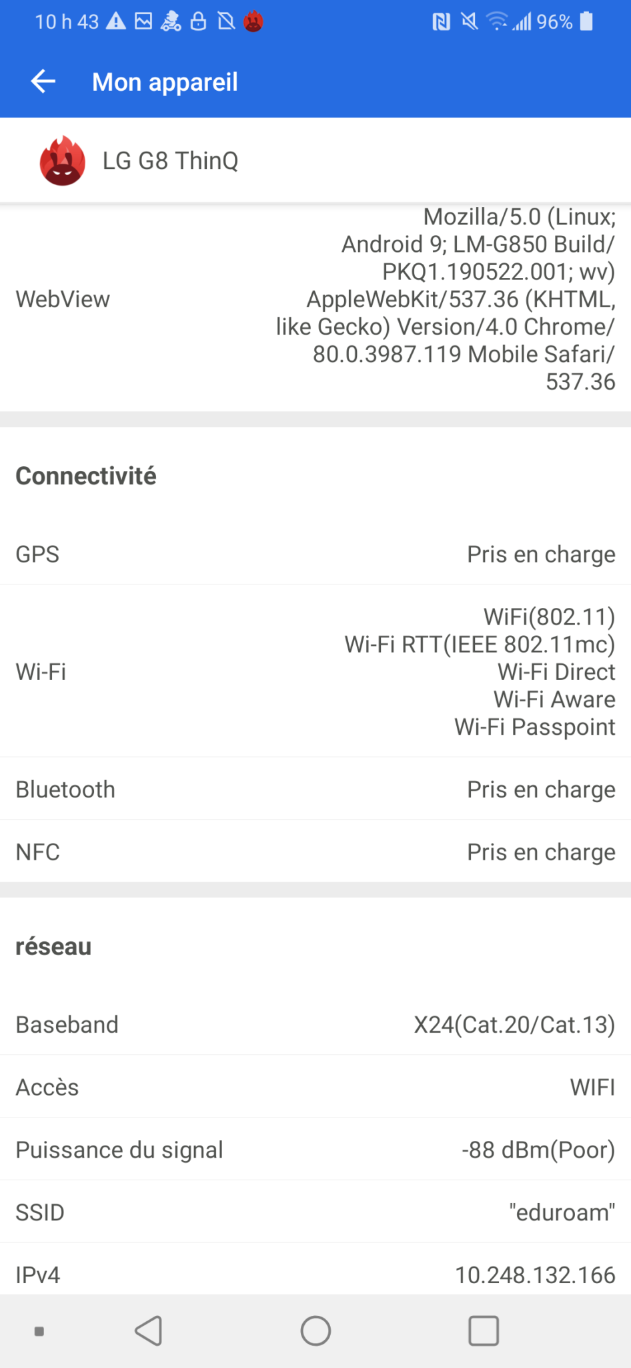Open recent apps square button

coord(484,1331)
